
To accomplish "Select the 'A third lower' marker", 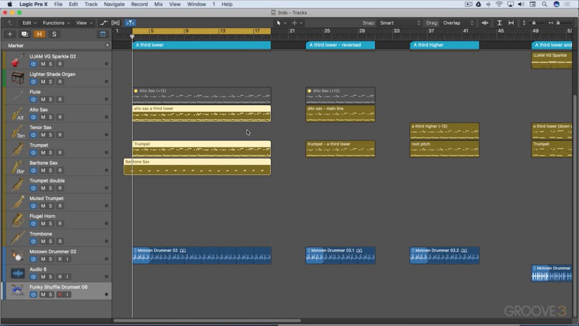I will coord(201,45).
